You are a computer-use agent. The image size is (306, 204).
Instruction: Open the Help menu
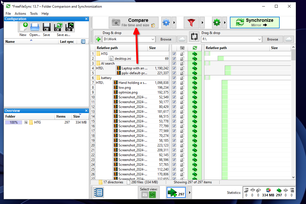45,14
